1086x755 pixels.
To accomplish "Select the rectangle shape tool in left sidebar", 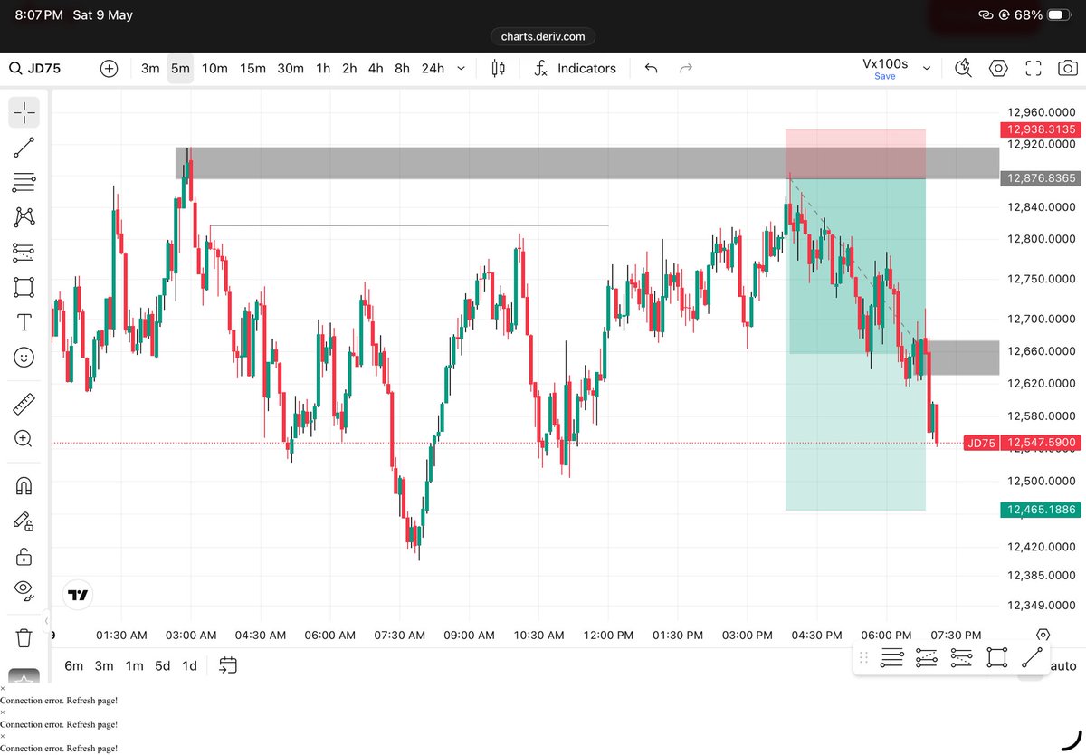I will click(24, 288).
